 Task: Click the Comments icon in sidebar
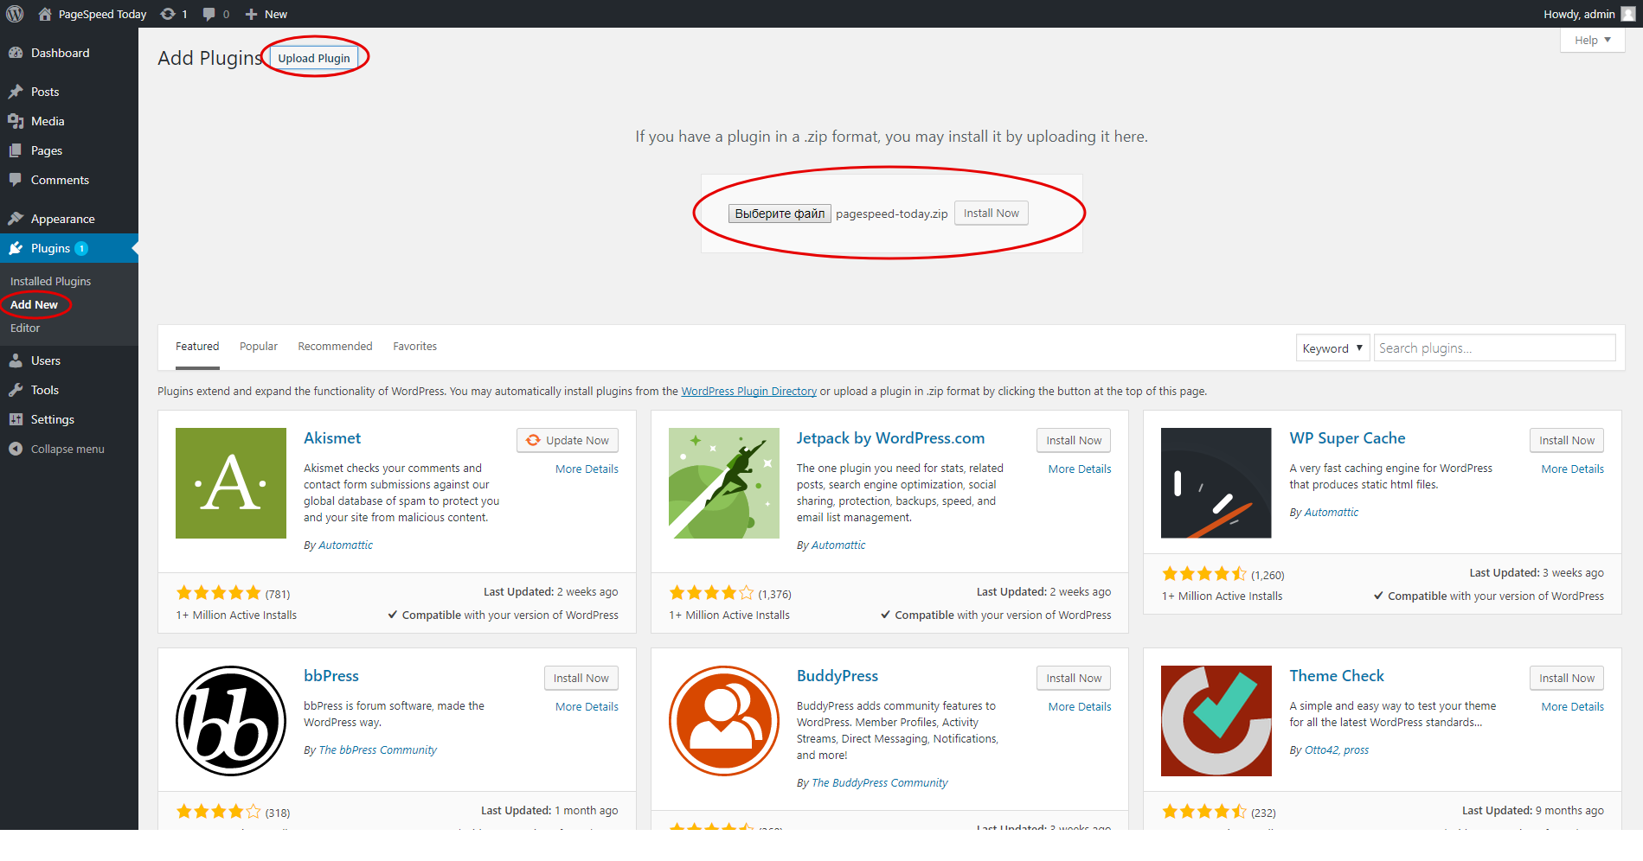click(16, 180)
